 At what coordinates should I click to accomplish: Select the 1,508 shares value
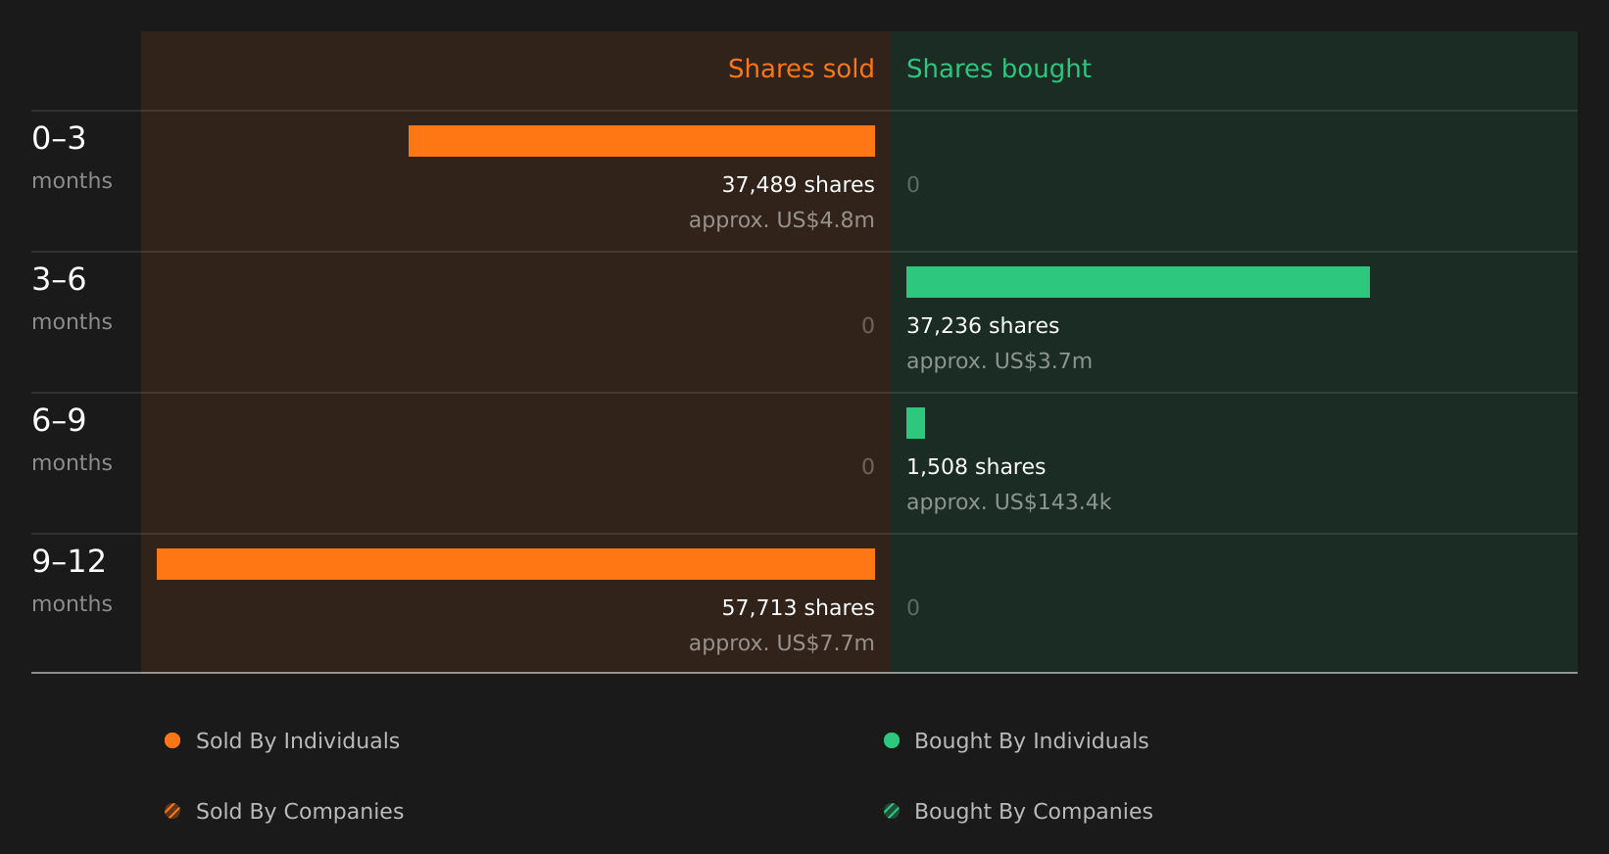pos(976,467)
